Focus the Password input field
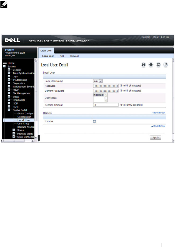 [106, 86]
